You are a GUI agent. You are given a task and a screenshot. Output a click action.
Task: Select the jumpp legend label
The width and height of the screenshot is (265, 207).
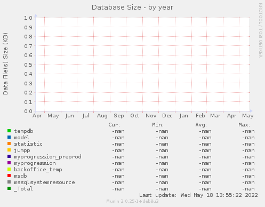point(22,150)
